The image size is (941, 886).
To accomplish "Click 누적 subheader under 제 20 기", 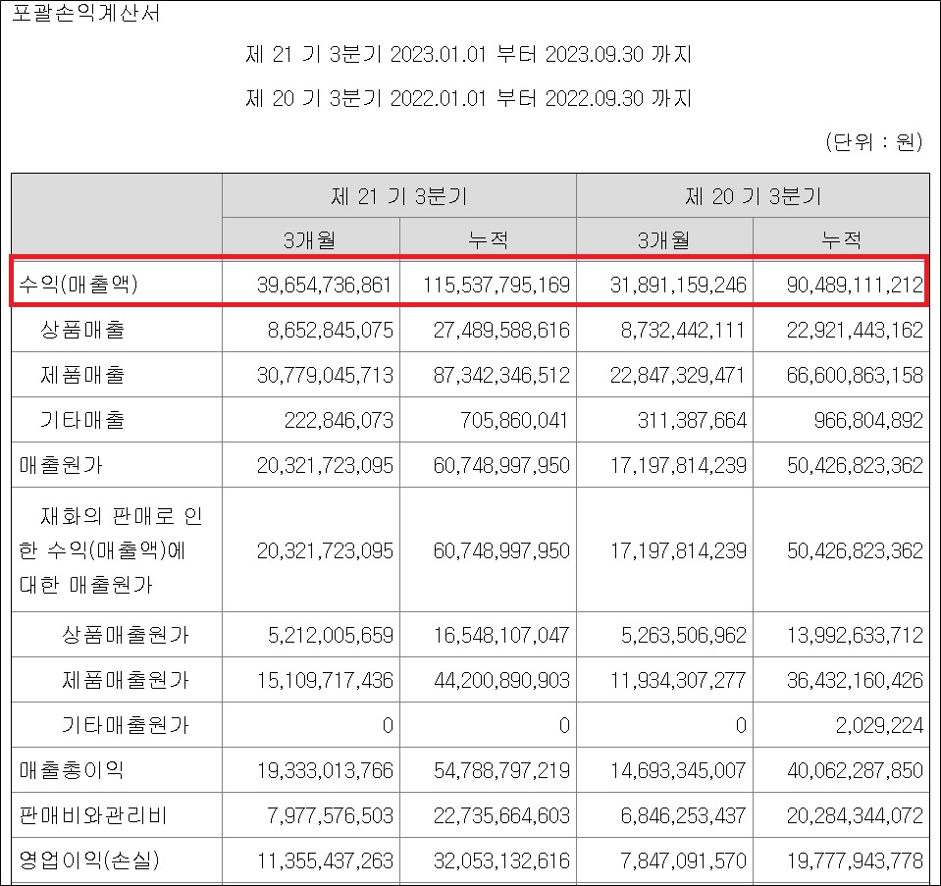I will point(841,240).
